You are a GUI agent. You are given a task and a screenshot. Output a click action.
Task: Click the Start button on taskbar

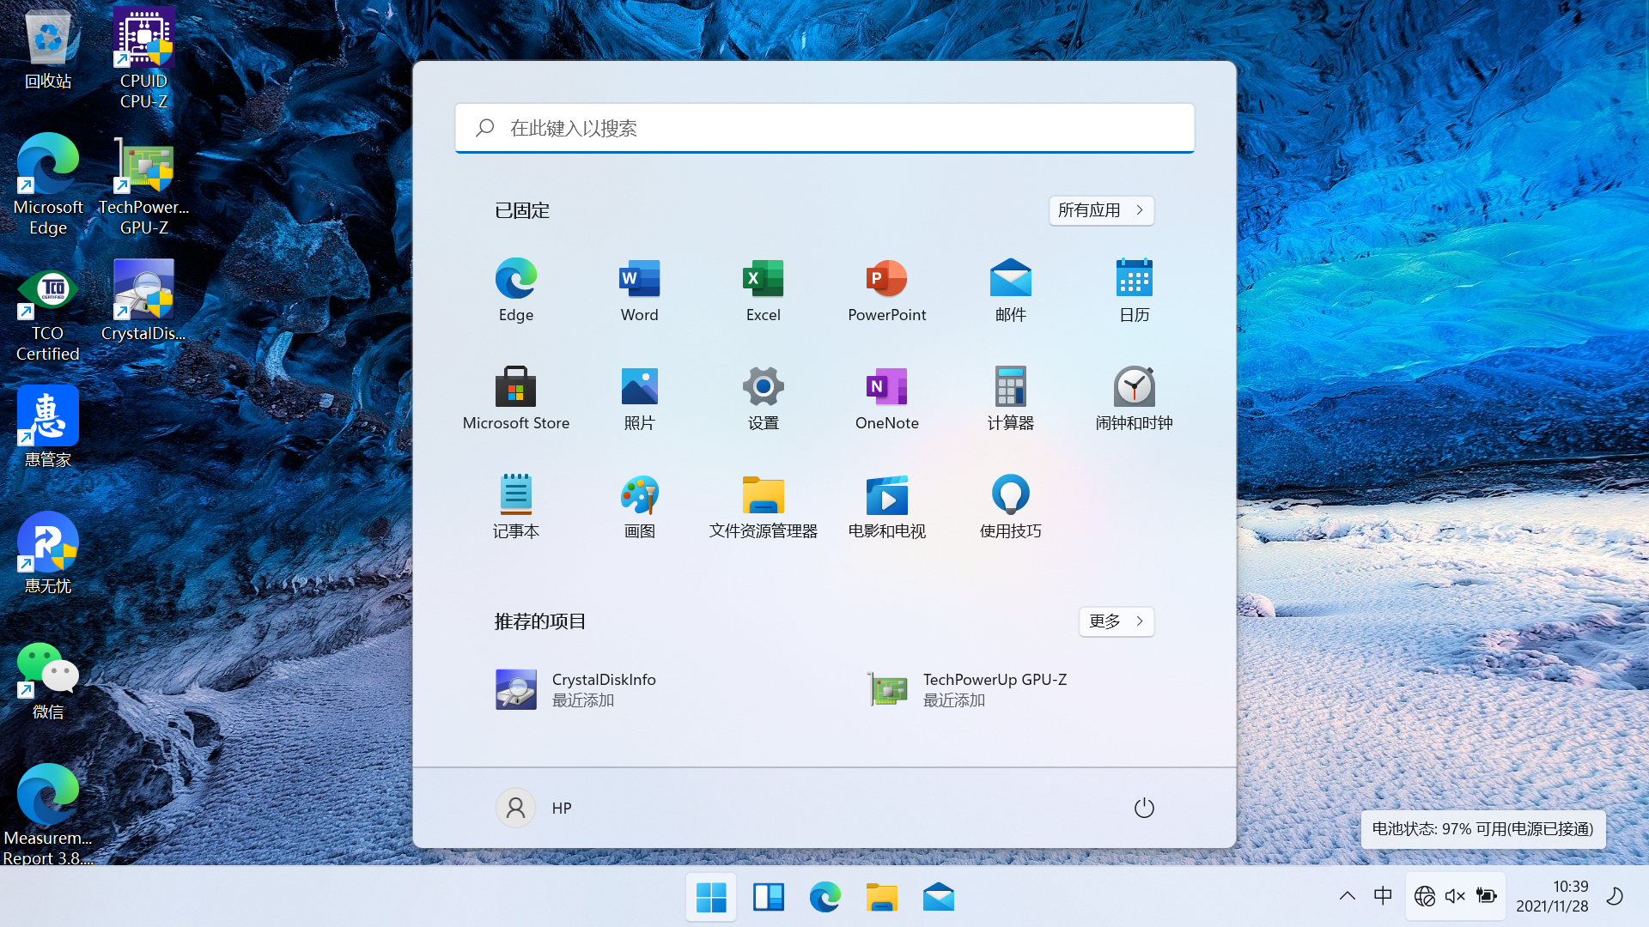(711, 898)
